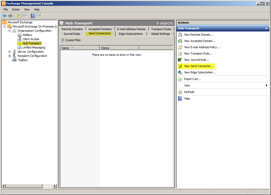Click the New Send Connector icon
The height and width of the screenshot is (195, 271).
click(x=180, y=66)
